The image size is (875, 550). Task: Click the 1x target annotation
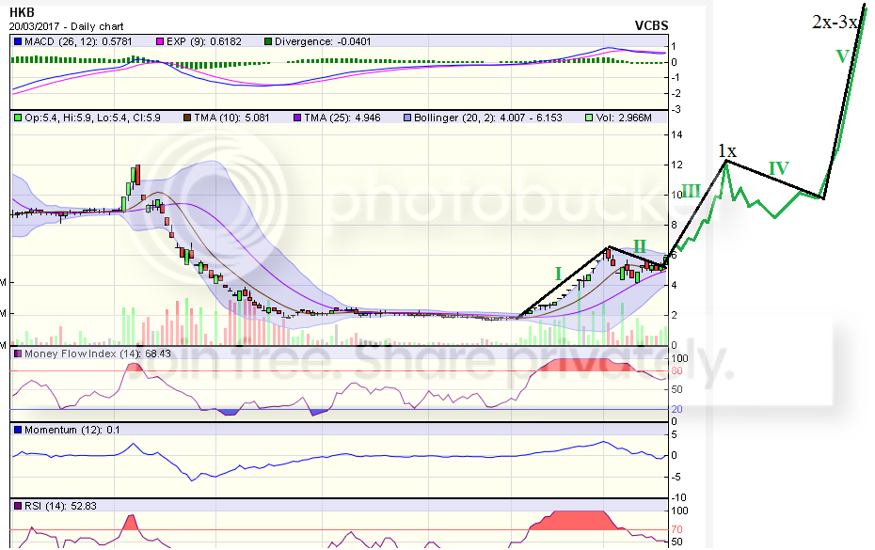(726, 150)
